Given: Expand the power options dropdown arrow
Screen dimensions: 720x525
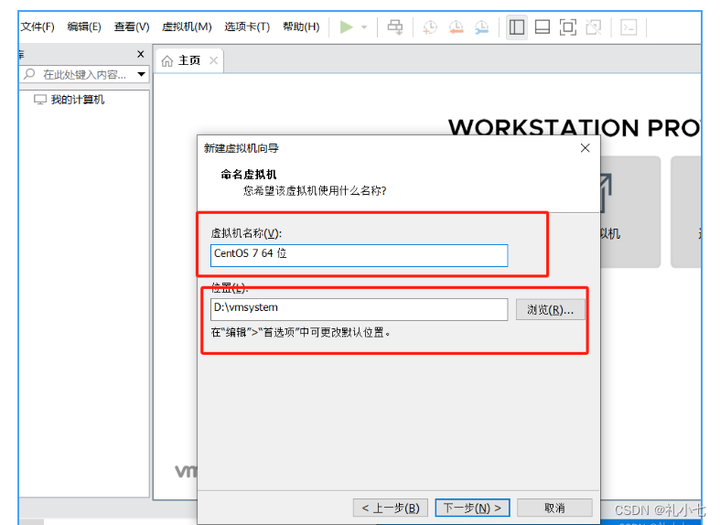Looking at the screenshot, I should (364, 27).
